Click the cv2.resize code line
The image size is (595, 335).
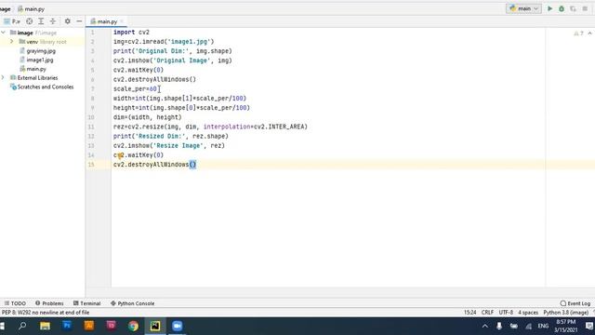tap(210, 127)
